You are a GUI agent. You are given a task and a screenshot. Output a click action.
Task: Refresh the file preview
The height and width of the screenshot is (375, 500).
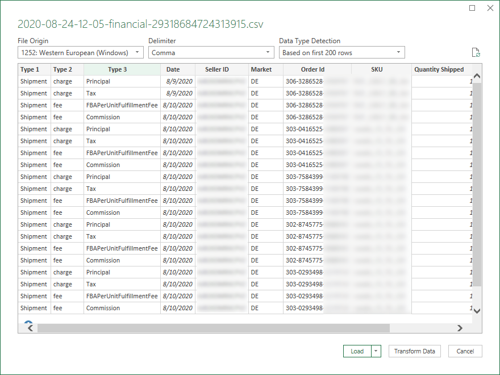click(476, 52)
